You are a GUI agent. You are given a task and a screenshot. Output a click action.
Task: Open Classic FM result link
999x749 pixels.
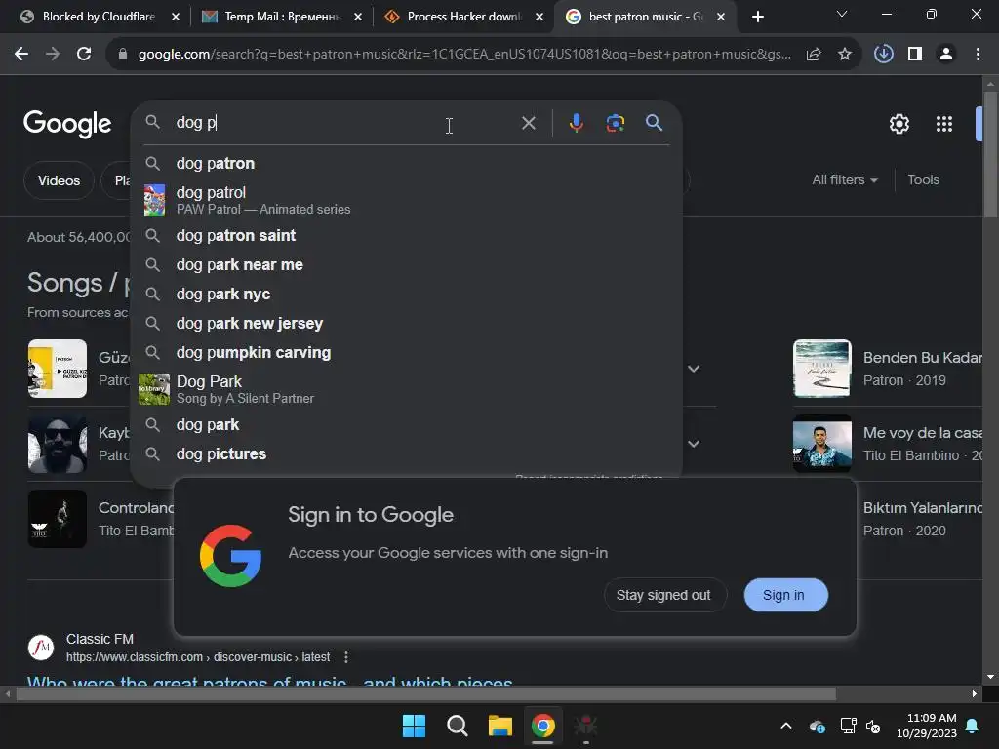click(269, 683)
